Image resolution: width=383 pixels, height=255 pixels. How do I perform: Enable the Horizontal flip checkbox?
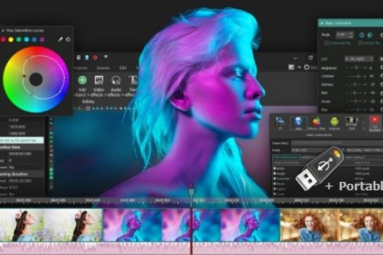coord(326,43)
